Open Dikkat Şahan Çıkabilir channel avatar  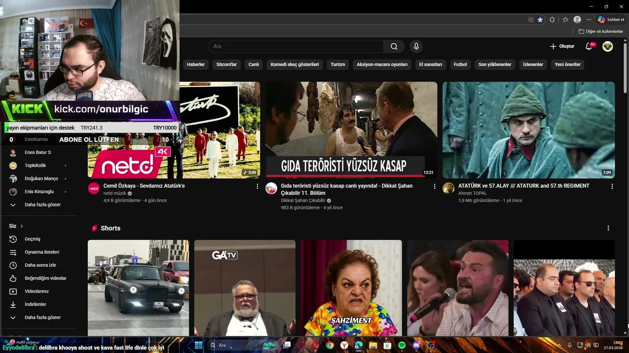[271, 189]
